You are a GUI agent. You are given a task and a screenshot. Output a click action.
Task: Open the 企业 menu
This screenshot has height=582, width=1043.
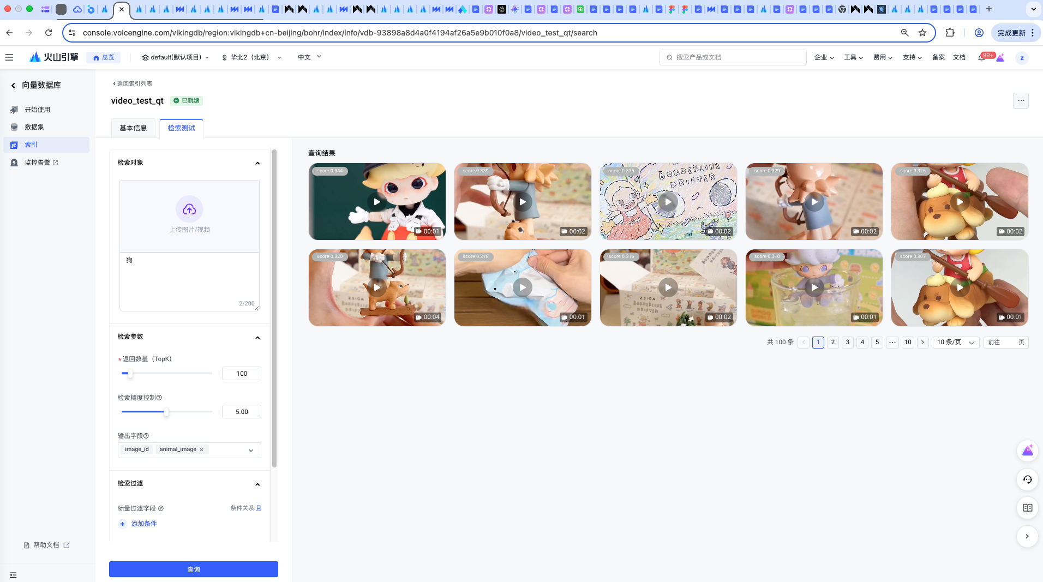824,57
